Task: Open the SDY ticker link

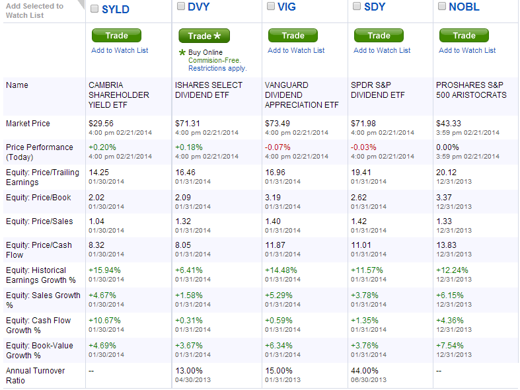Action: click(375, 7)
